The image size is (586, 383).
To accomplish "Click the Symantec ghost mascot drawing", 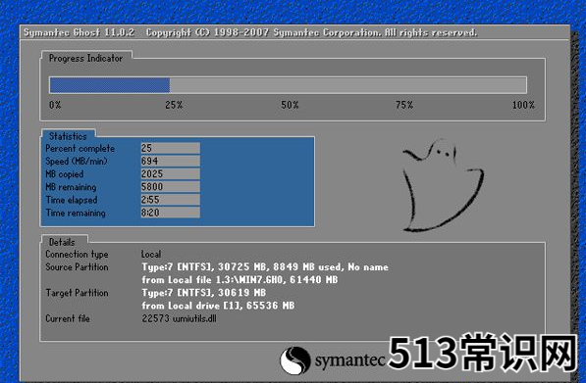I will (x=443, y=185).
